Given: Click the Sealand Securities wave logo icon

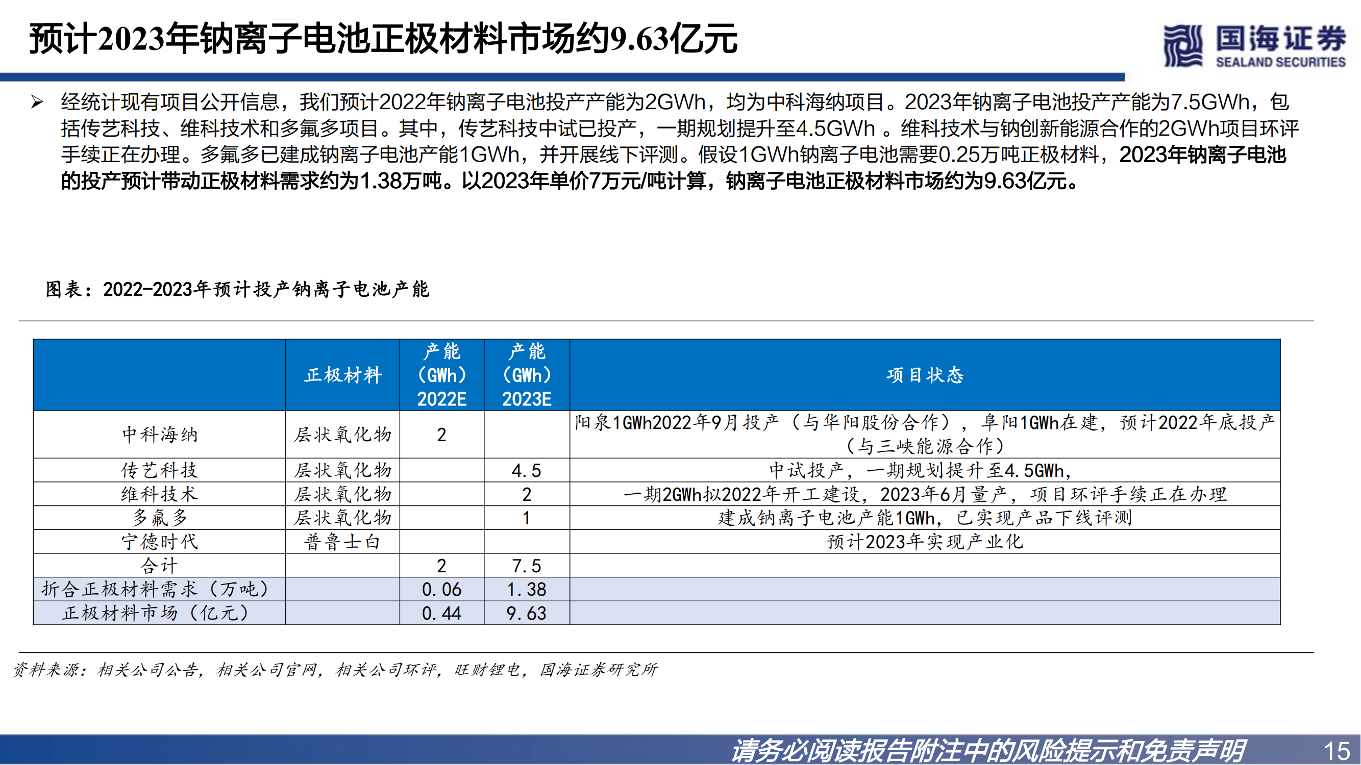Looking at the screenshot, I should click(1183, 45).
